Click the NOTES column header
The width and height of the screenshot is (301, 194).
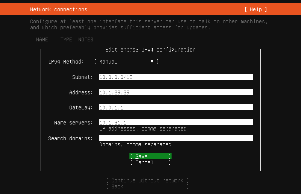pos(86,39)
